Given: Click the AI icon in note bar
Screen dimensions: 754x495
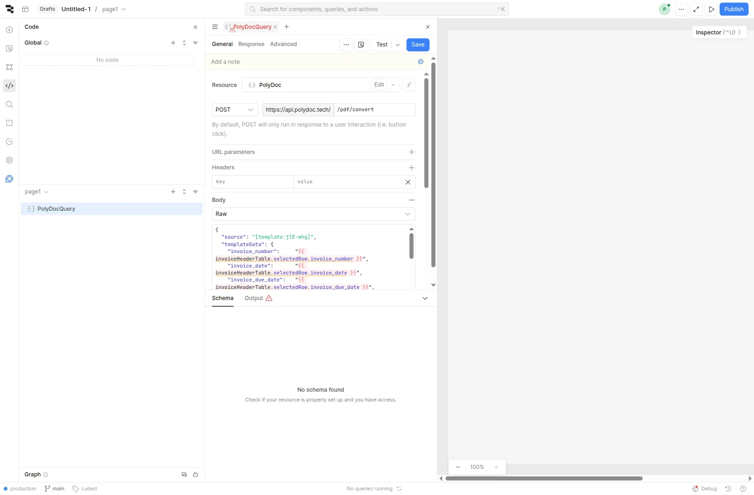Looking at the screenshot, I should coord(421,62).
